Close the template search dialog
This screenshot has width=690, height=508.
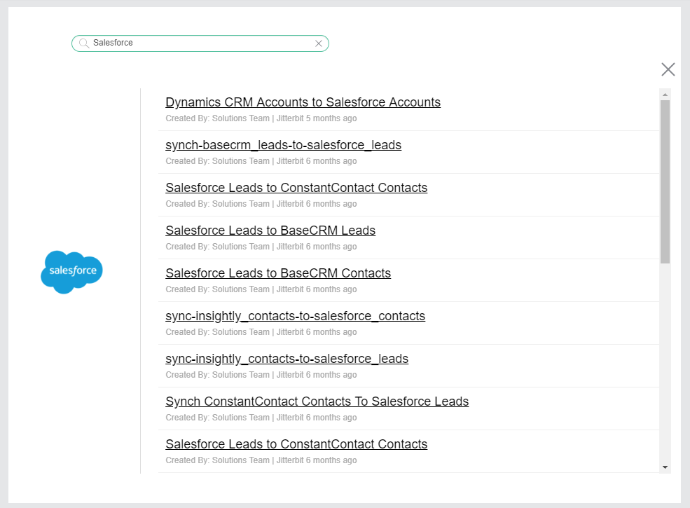(x=668, y=69)
